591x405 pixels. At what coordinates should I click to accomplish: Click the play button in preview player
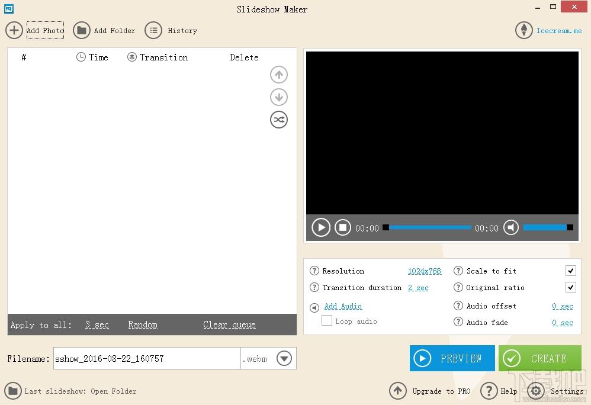[321, 227]
